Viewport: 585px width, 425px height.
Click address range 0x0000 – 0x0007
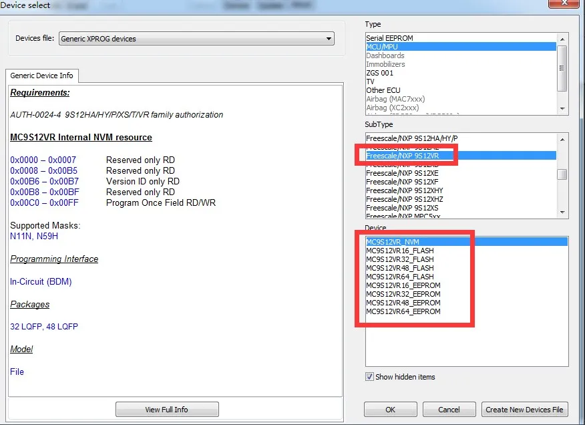[x=43, y=160]
